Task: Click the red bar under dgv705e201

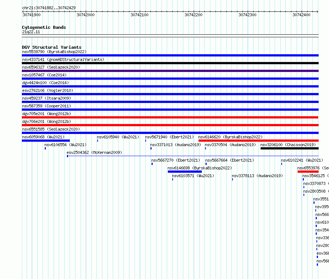Action: (170, 117)
